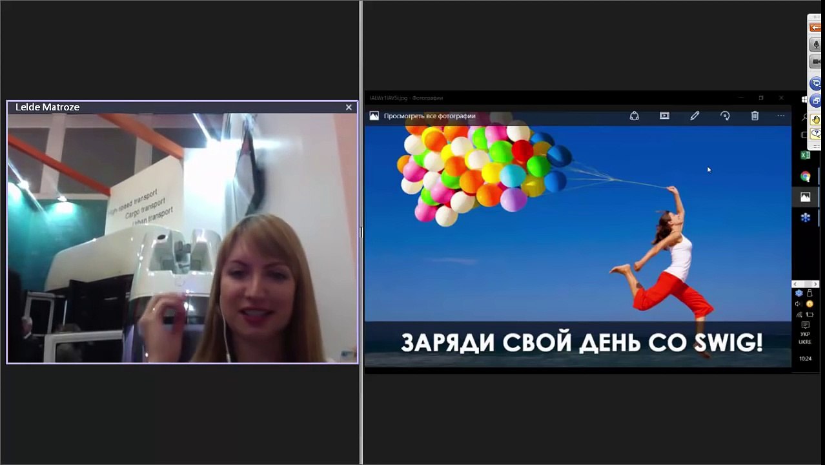The width and height of the screenshot is (825, 465).
Task: Click the blue screen-sharing windows icon
Action: 816,101
